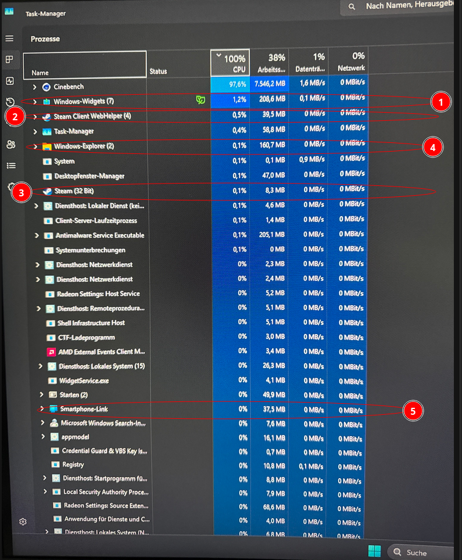
Task: Select Anwendung für Dienste und C... row
Action: coord(199,519)
